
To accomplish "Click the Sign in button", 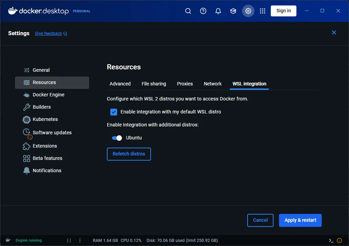I will pyautogui.click(x=283, y=11).
